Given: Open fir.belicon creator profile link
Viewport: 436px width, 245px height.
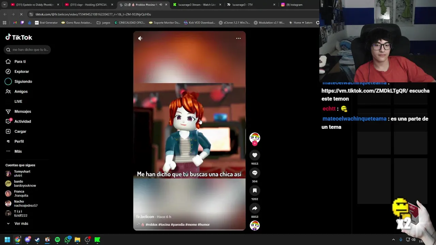Looking at the screenshot, I should point(145,217).
